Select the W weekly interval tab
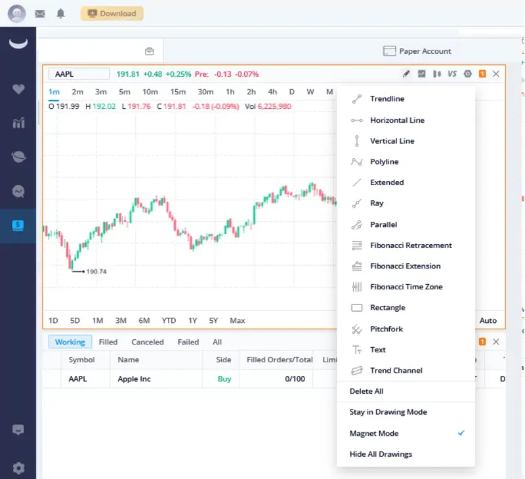The width and height of the screenshot is (525, 479). point(310,92)
